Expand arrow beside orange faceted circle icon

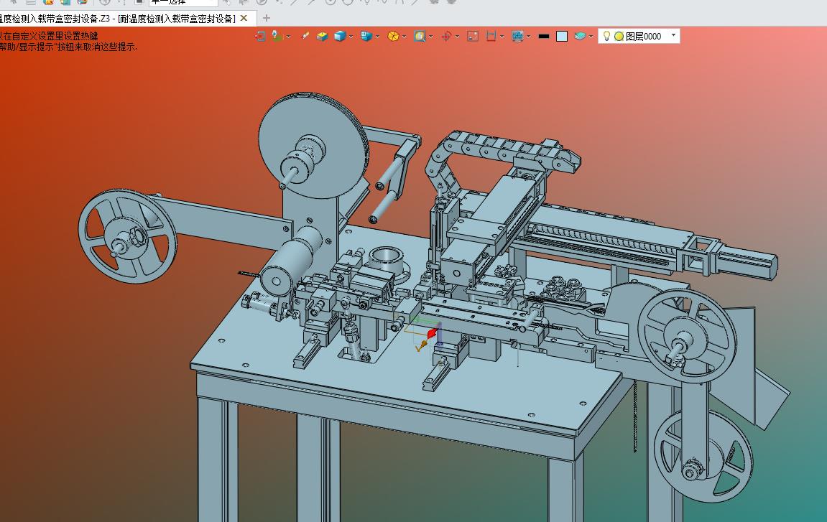404,37
